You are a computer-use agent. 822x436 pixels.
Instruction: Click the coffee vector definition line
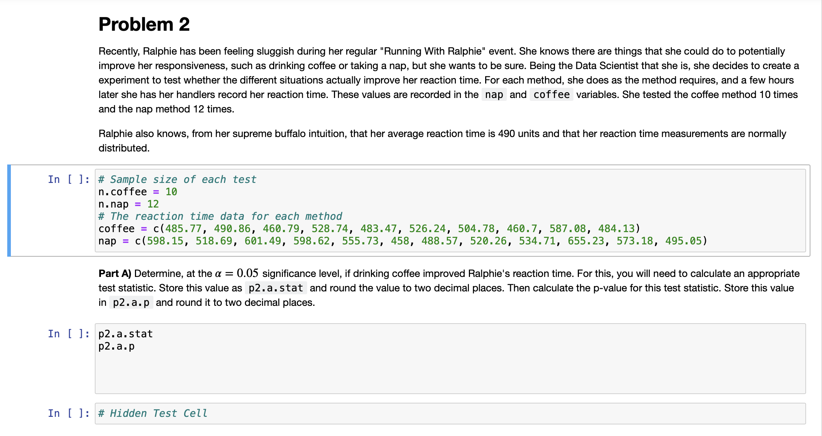tap(242, 228)
